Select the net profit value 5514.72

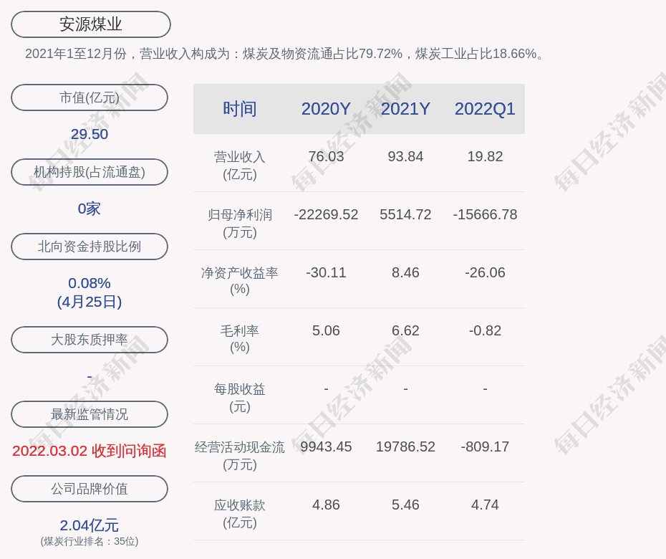405,214
